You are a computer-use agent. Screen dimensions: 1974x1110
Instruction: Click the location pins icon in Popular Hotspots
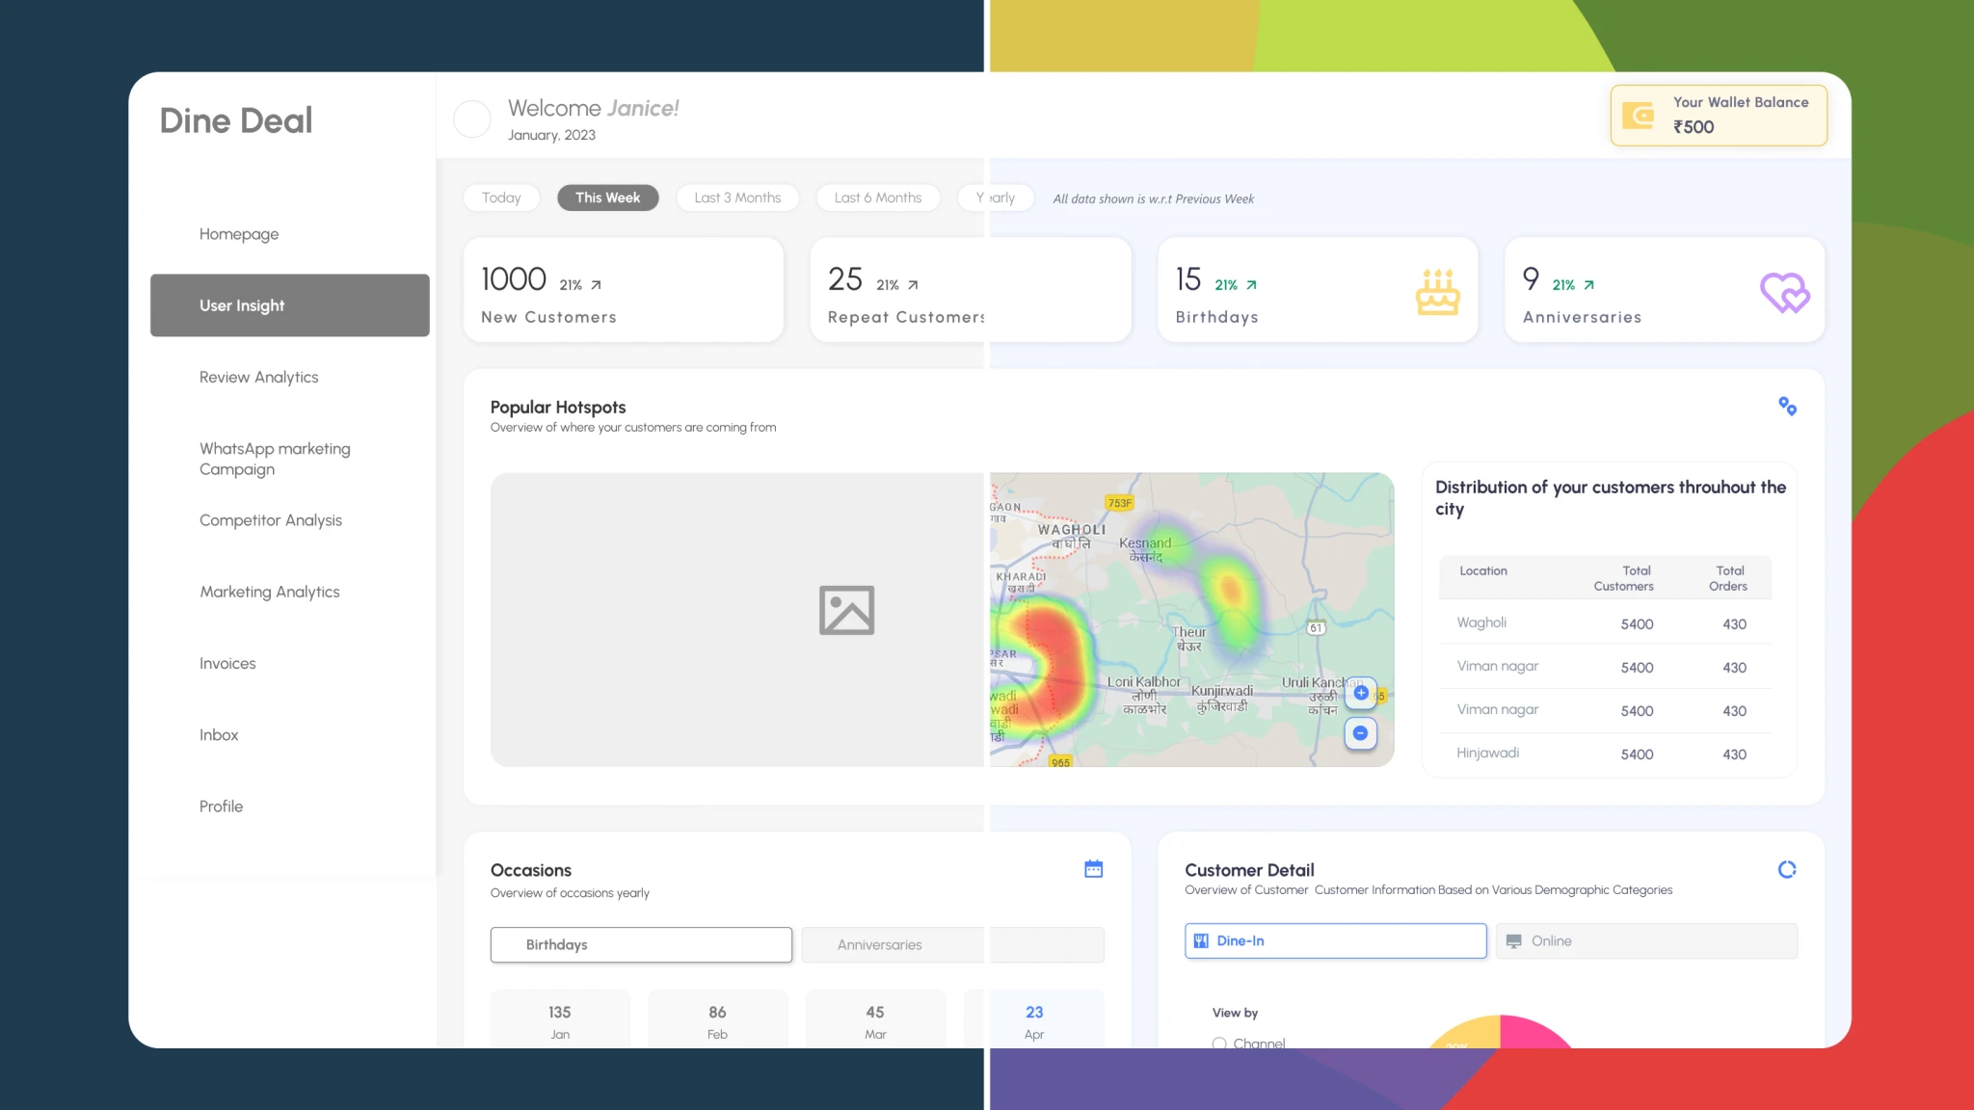pyautogui.click(x=1787, y=407)
